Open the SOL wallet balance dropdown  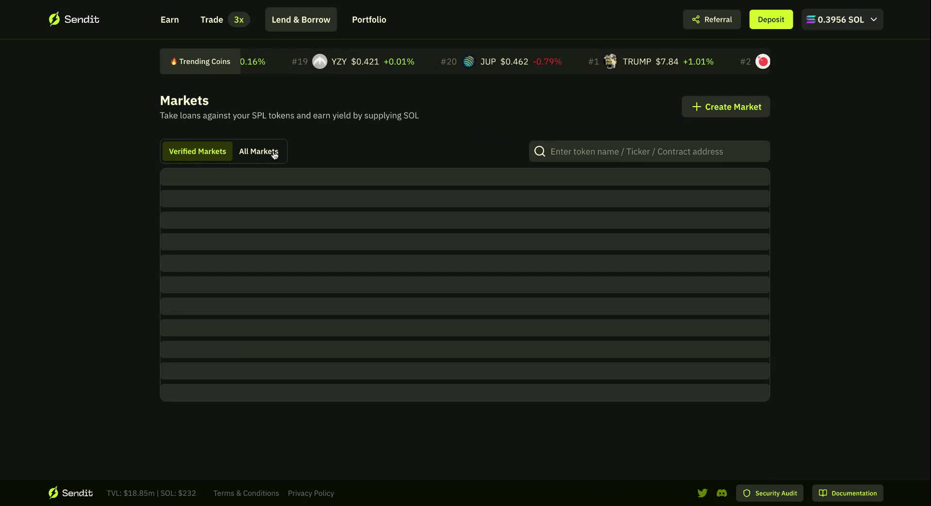tap(842, 19)
